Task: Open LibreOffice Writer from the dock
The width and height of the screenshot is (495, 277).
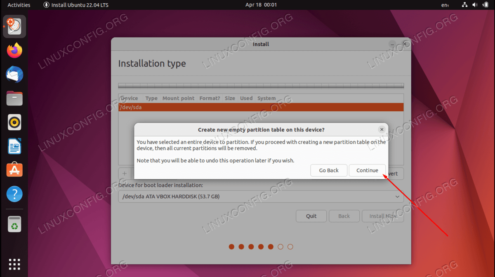Action: click(14, 146)
